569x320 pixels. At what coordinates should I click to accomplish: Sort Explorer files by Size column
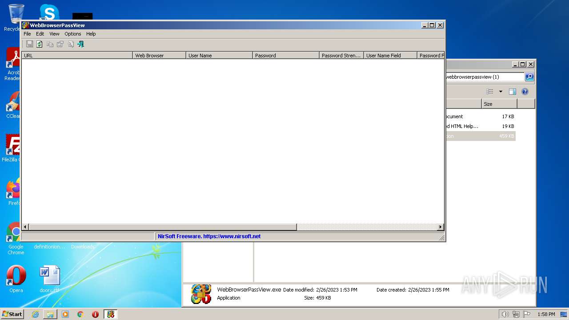point(499,104)
